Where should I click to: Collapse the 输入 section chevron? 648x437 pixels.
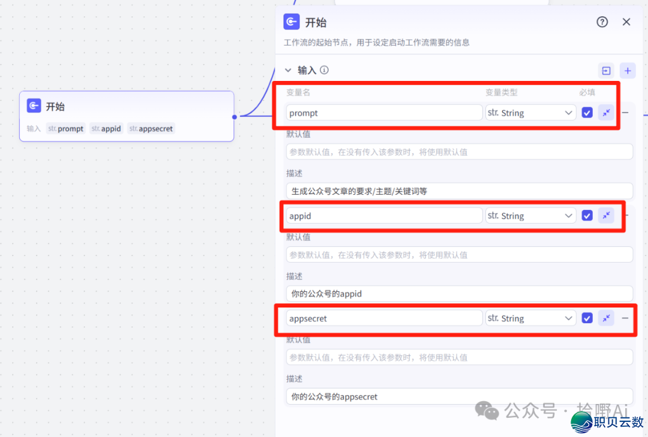click(x=288, y=70)
